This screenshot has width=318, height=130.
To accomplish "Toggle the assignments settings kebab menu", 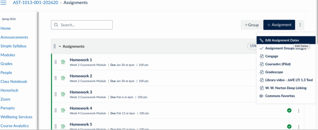I will click(300, 25).
